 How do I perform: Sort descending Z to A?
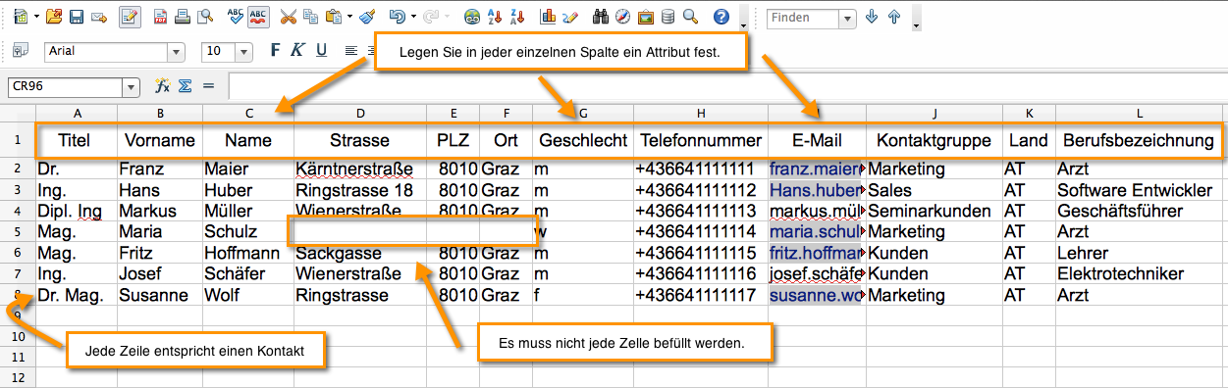[517, 17]
